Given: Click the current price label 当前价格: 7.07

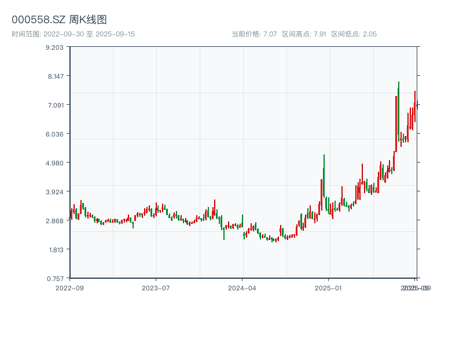Looking at the screenshot, I should pyautogui.click(x=254, y=34).
